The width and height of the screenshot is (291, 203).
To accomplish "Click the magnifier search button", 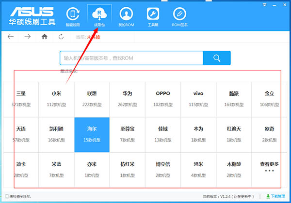I will [x=217, y=58].
